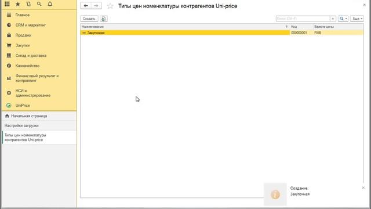This screenshot has height=209, width=371.
Task: Click the green UniPrice logo icon
Action: click(x=9, y=106)
